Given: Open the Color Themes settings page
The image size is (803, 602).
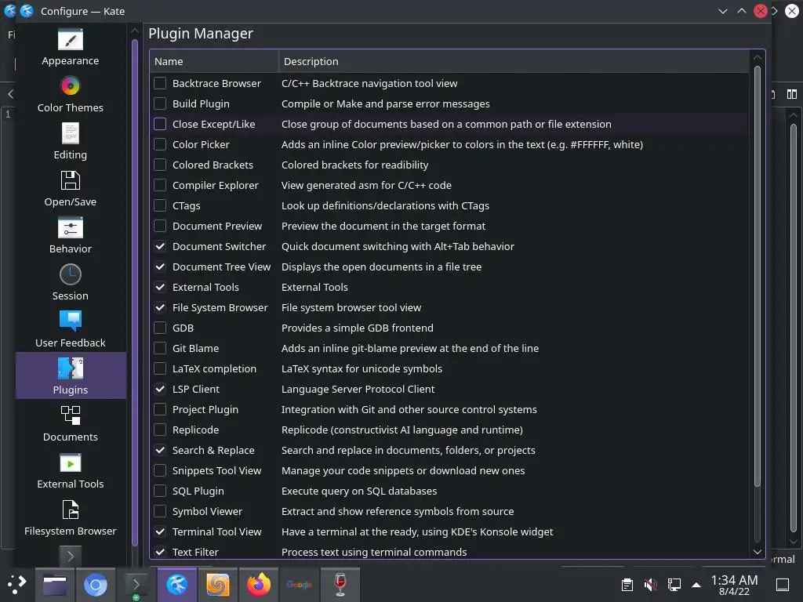Looking at the screenshot, I should (x=70, y=95).
